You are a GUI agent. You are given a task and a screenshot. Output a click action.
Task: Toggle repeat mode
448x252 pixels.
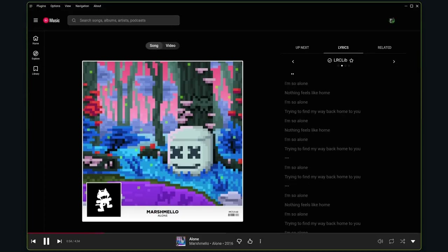click(x=391, y=241)
